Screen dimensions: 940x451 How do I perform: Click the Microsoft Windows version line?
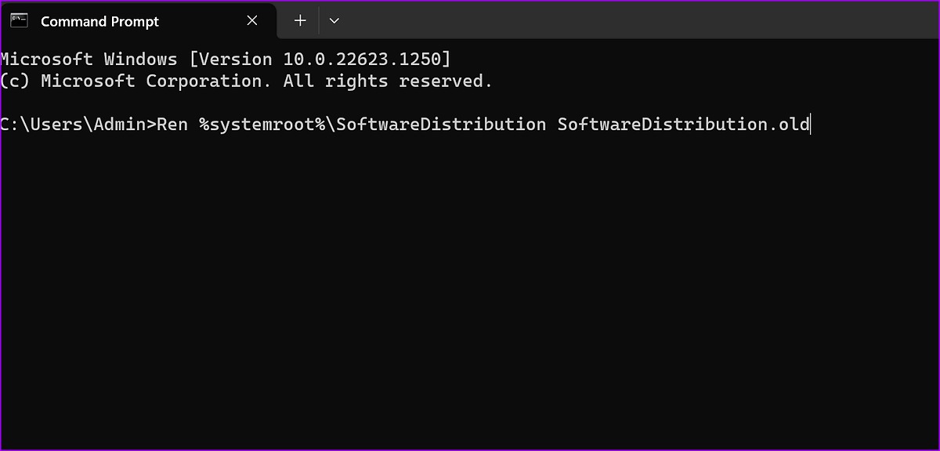tap(226, 59)
